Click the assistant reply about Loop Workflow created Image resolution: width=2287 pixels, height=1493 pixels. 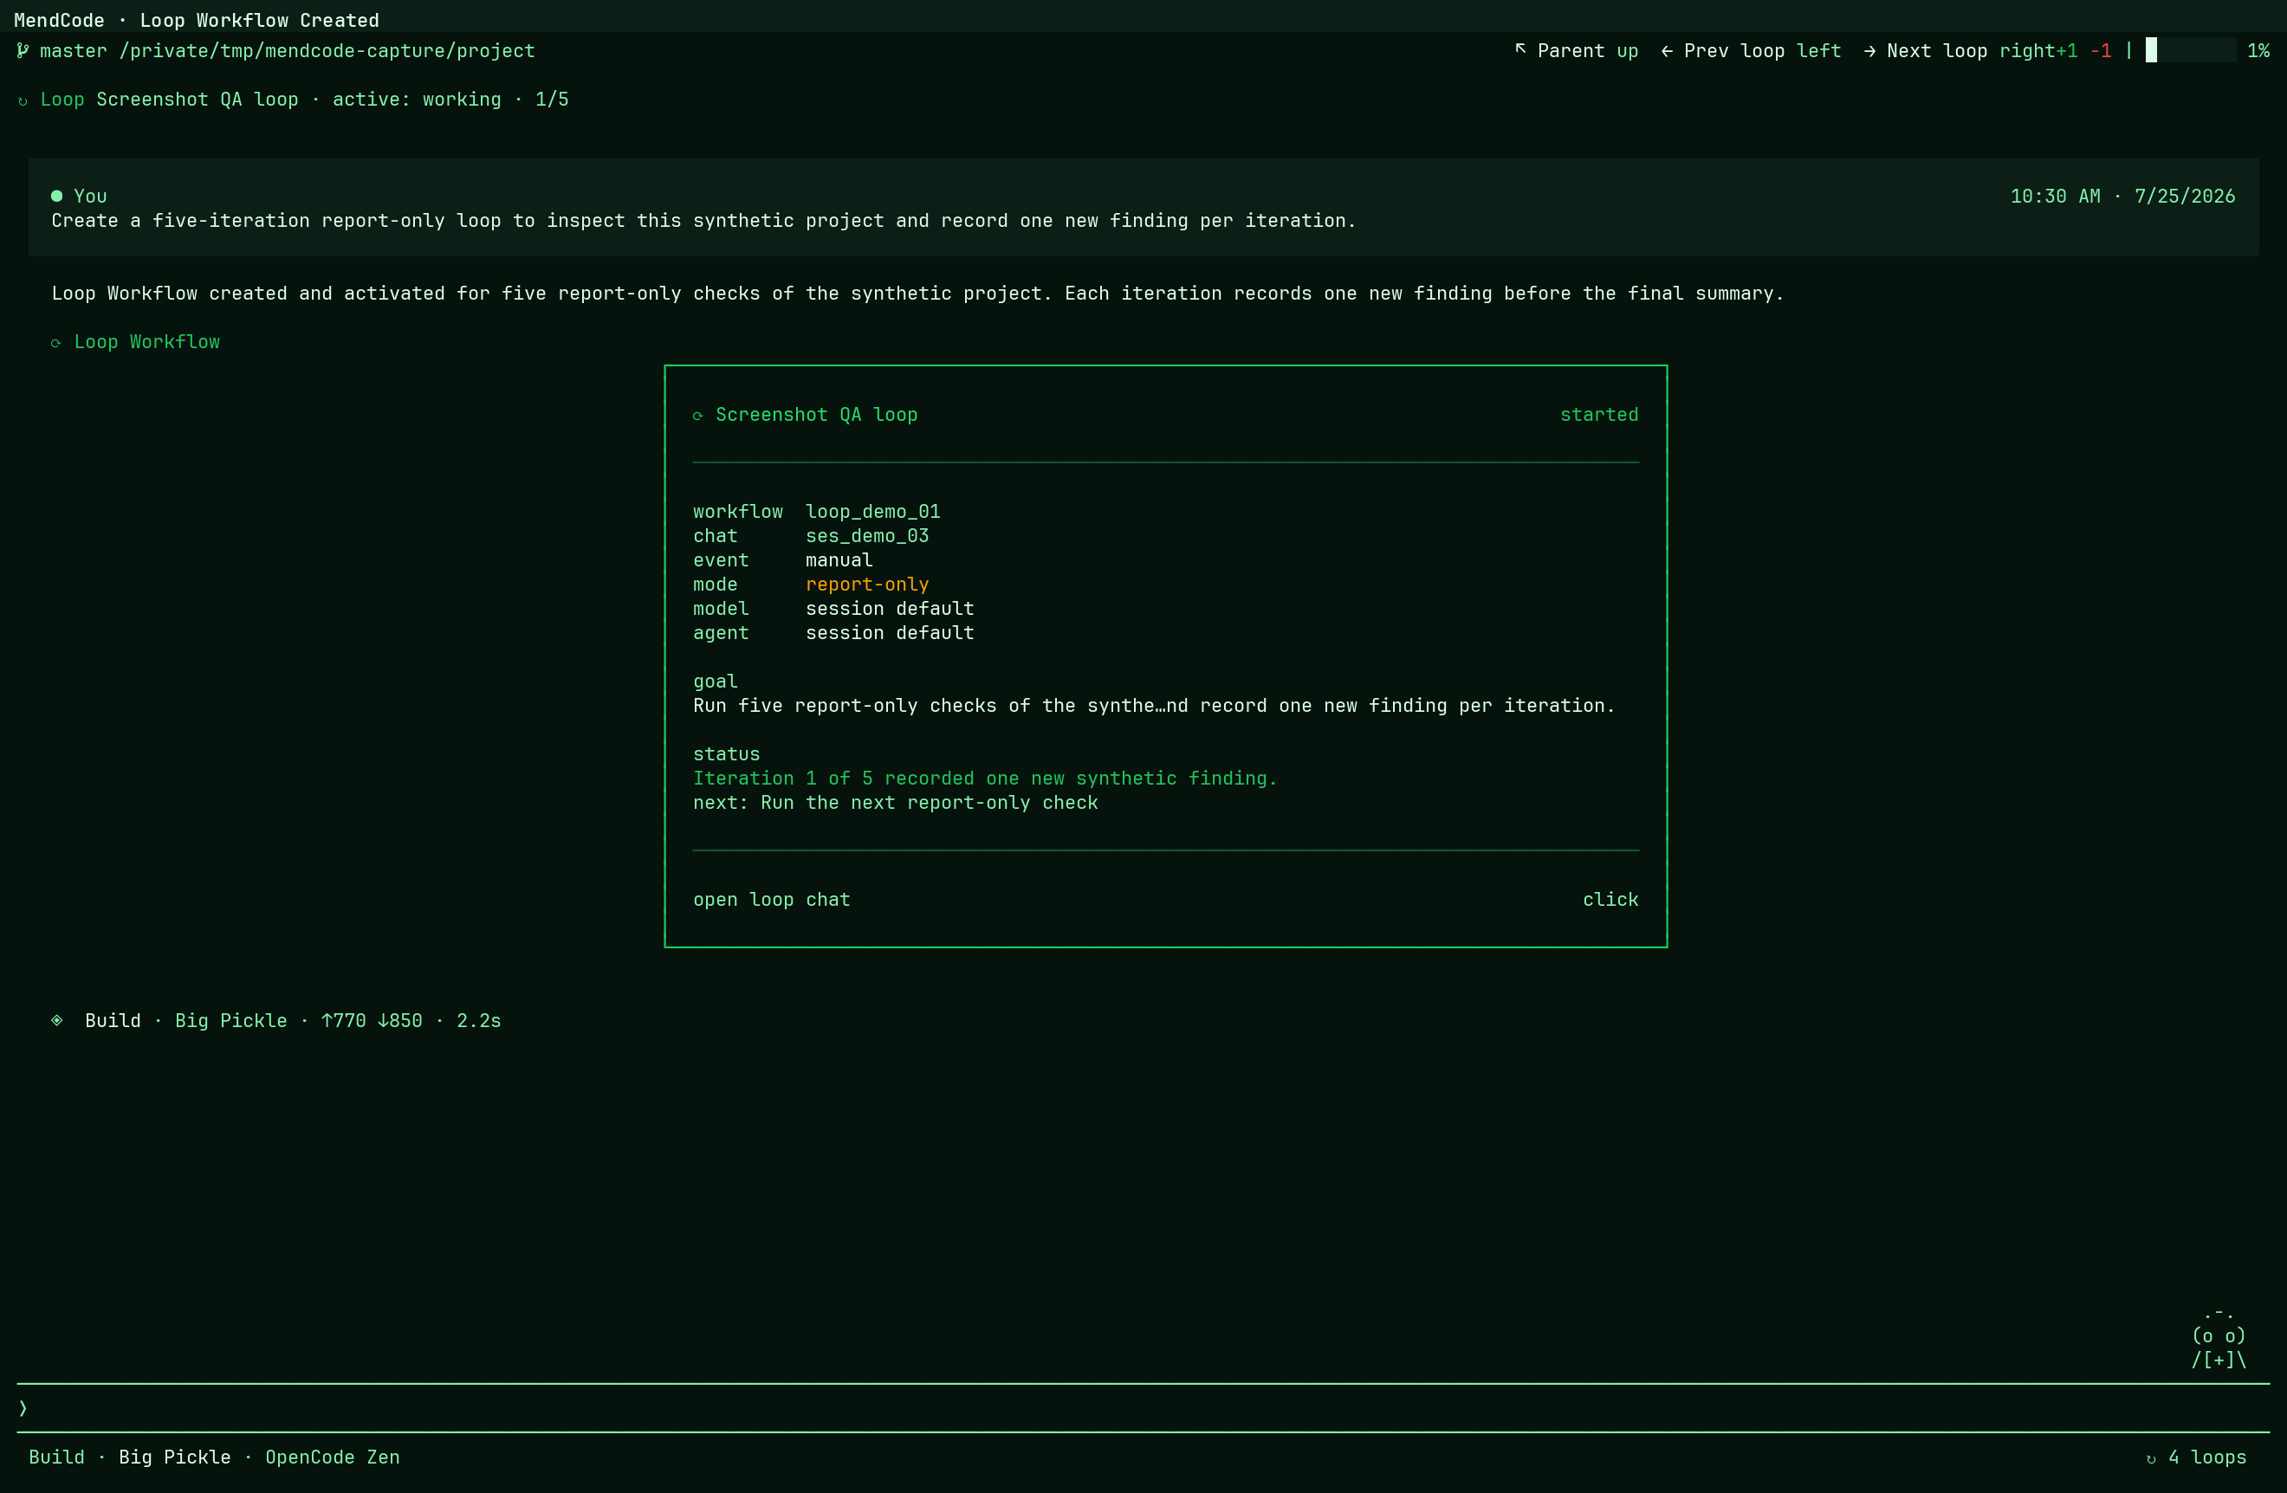pyautogui.click(x=917, y=294)
